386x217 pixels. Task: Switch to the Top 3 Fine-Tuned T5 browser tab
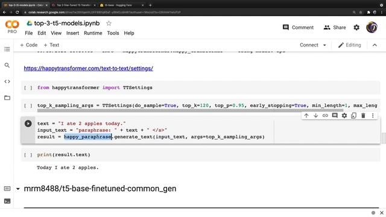point(74,5)
